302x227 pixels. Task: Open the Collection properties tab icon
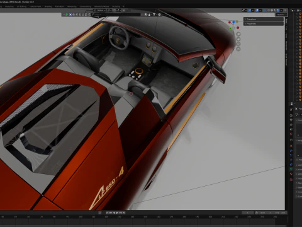point(291,140)
